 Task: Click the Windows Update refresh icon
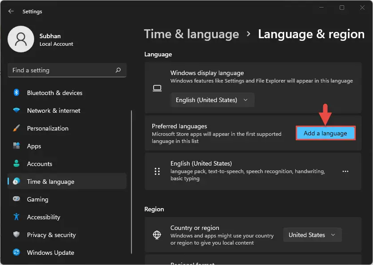[x=16, y=252]
